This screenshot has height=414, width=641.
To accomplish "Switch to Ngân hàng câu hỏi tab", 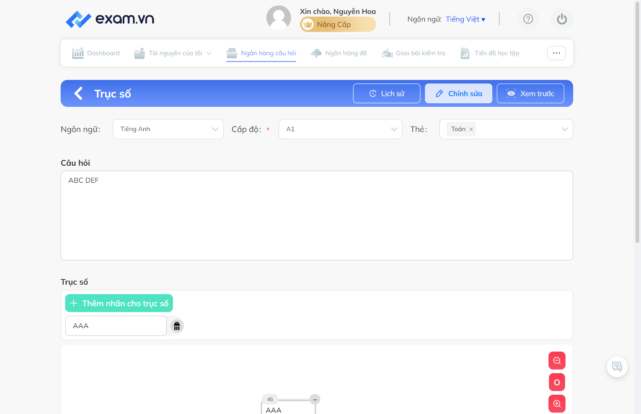I will pyautogui.click(x=261, y=53).
